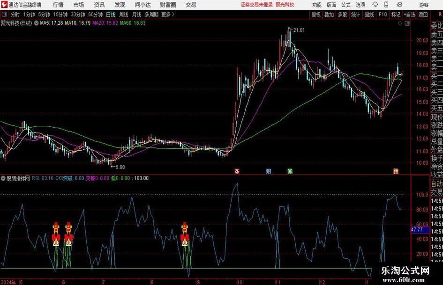
Task: Open the 版面 menu
Action: pos(331,5)
